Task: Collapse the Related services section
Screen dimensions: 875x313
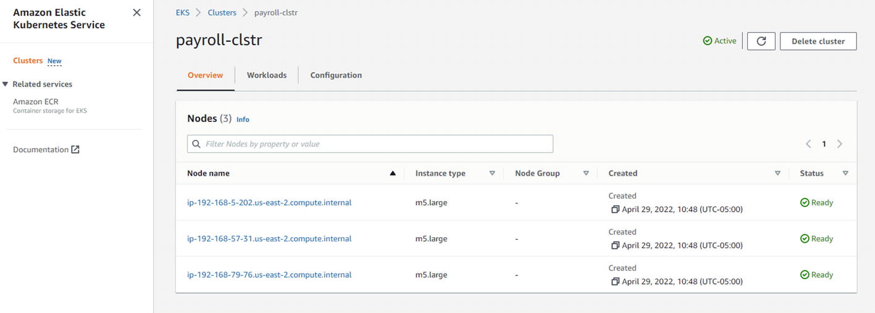Action: tap(6, 84)
